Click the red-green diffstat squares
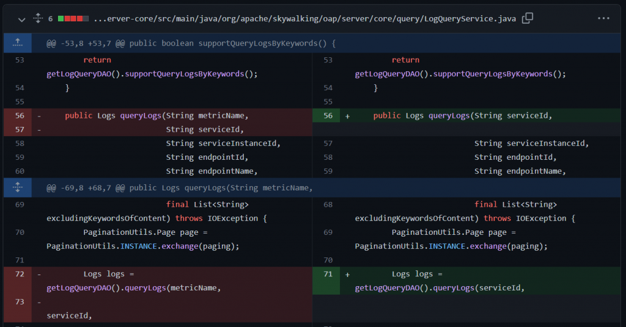Screen dimensions: 626x327 (x=73, y=19)
